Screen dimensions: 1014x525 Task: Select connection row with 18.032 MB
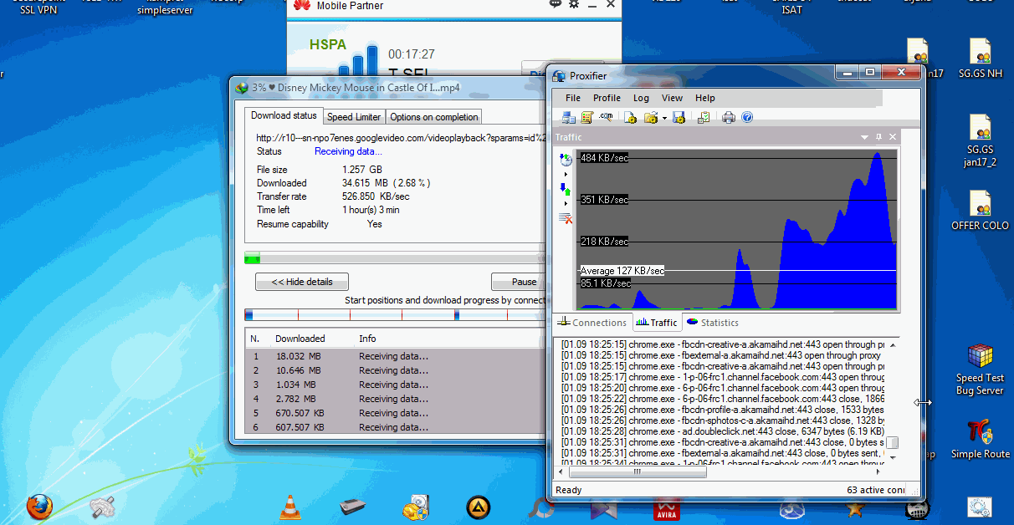[396, 356]
